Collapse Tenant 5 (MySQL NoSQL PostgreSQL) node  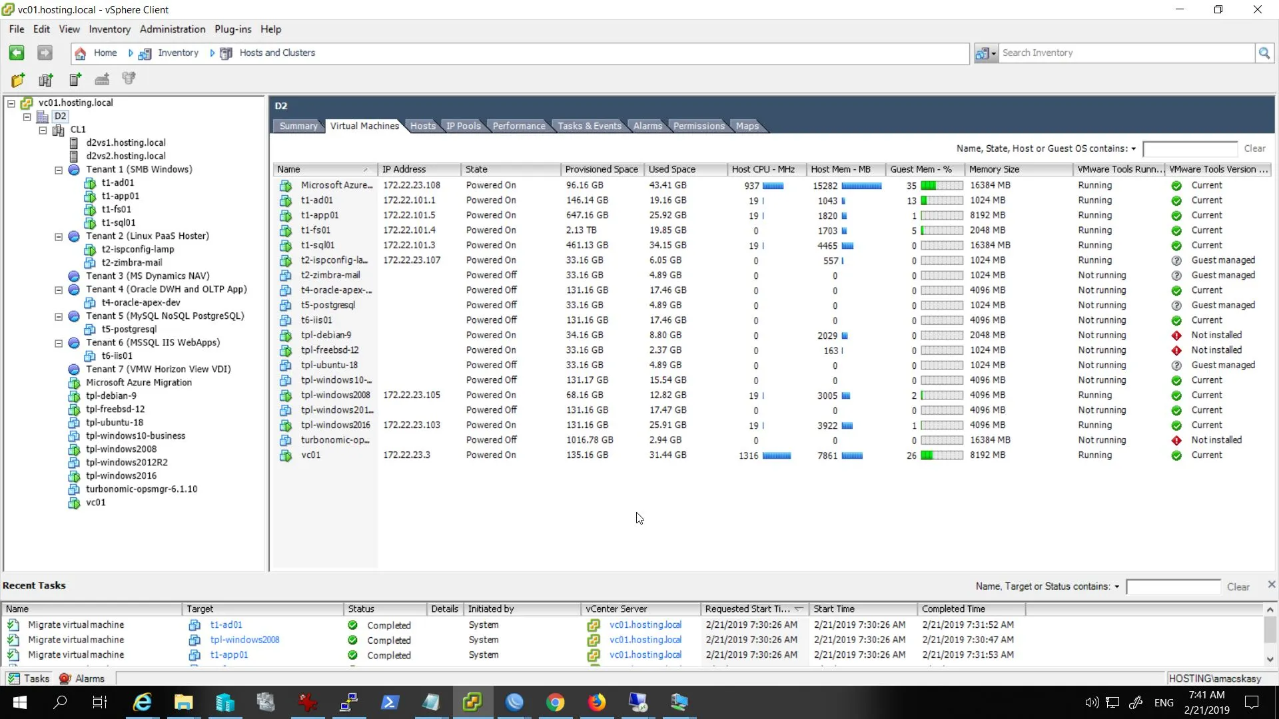pyautogui.click(x=59, y=316)
